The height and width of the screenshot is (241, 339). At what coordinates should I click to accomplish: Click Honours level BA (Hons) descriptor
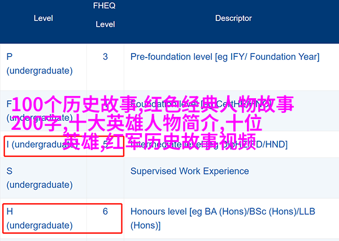223,218
